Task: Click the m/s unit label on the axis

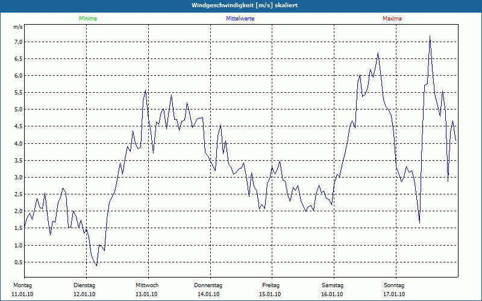Action: pos(18,27)
